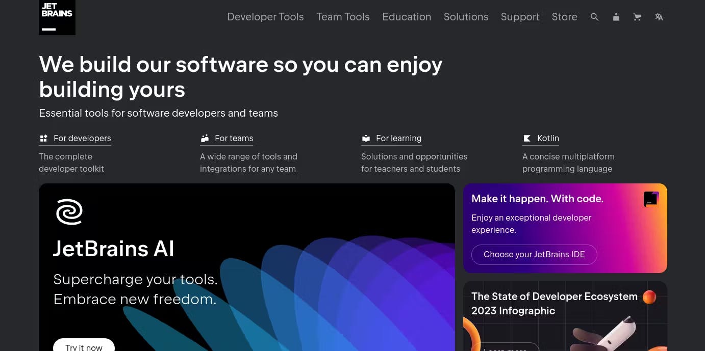705x351 pixels.
Task: Click 'Essential tools for software developers' subtitle
Action: click(158, 113)
